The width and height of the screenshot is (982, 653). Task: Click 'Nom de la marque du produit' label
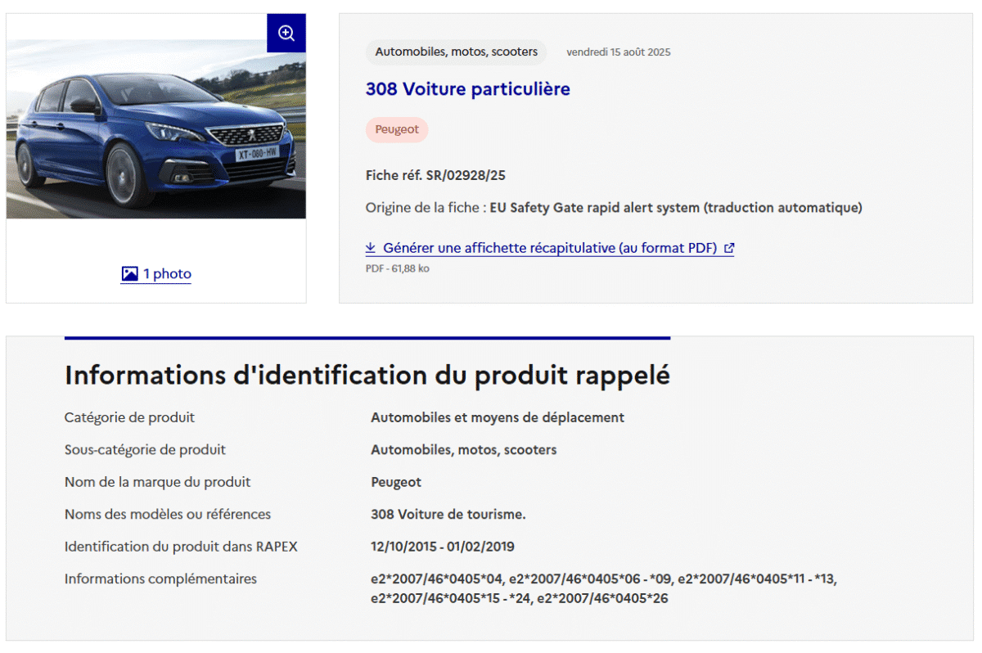[x=158, y=482]
